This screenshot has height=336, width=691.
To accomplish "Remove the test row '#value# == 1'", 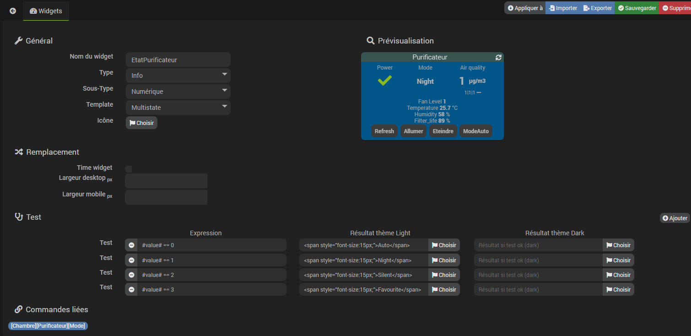I will (x=131, y=260).
